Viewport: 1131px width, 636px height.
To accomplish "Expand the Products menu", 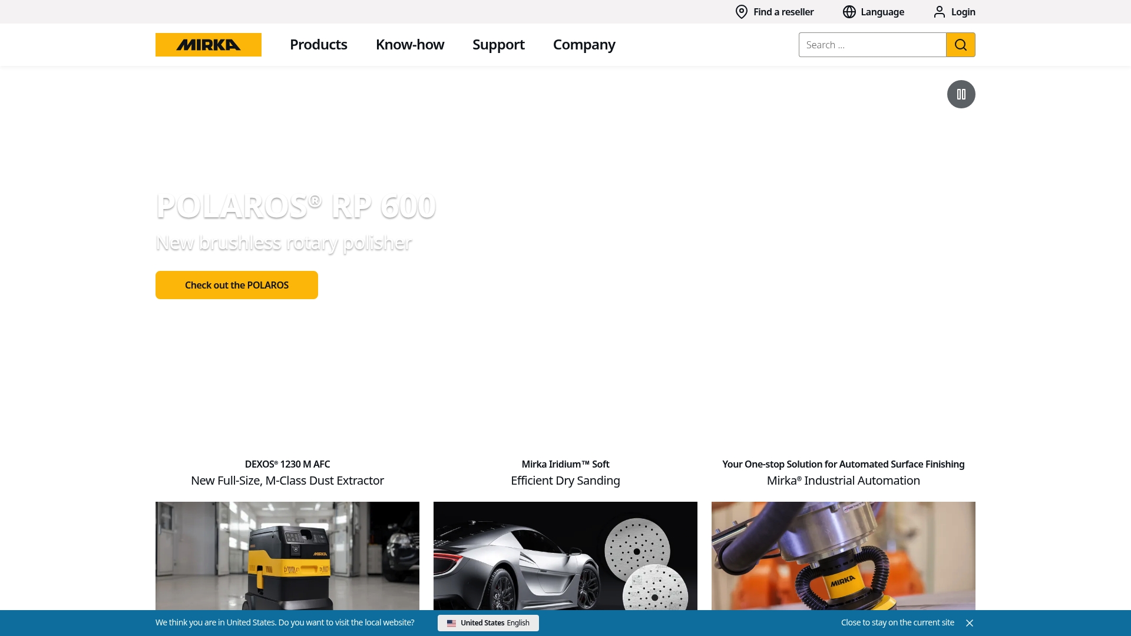I will 318,44.
